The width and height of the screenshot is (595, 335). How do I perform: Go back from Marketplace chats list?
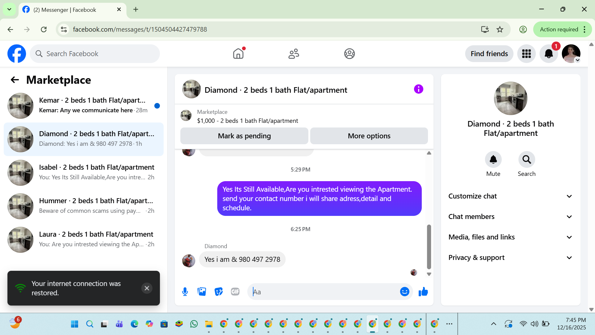pos(15,80)
